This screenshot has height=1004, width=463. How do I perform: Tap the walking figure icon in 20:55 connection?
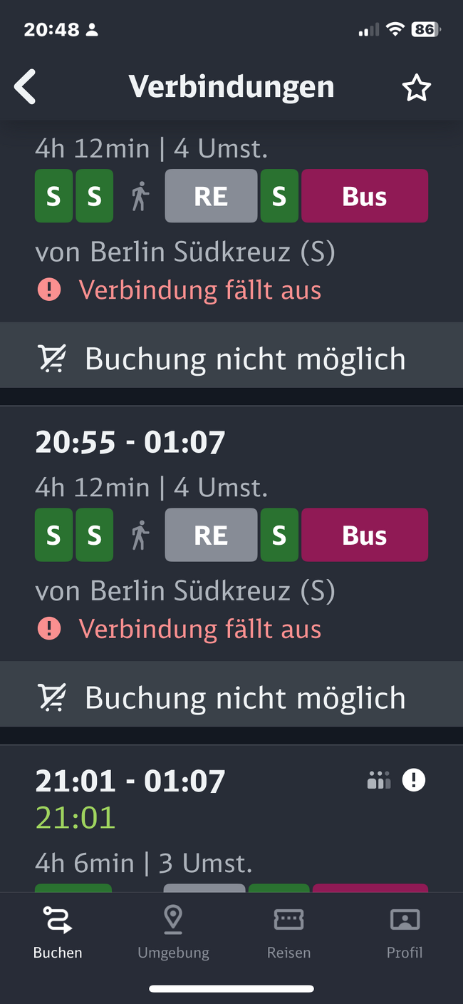point(140,535)
